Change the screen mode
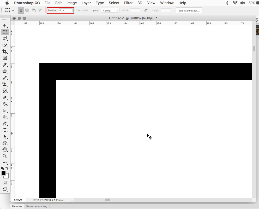 [x=5, y=189]
